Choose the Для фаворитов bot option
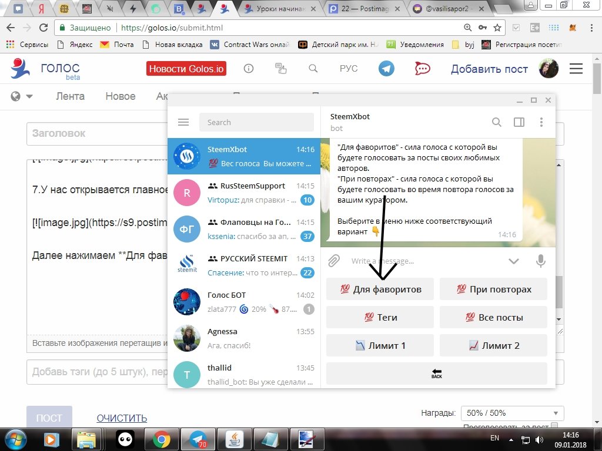The image size is (602, 451). [x=380, y=289]
